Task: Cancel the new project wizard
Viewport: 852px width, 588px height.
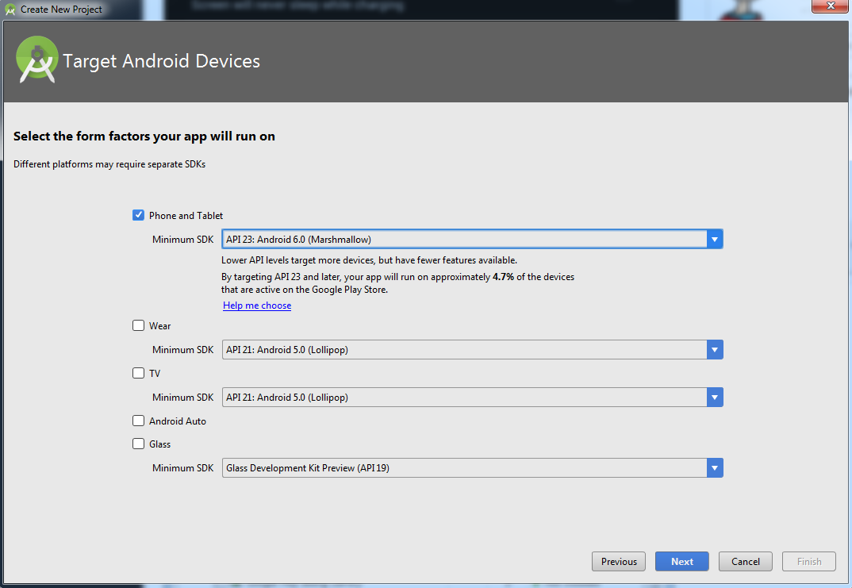Action: [x=745, y=562]
